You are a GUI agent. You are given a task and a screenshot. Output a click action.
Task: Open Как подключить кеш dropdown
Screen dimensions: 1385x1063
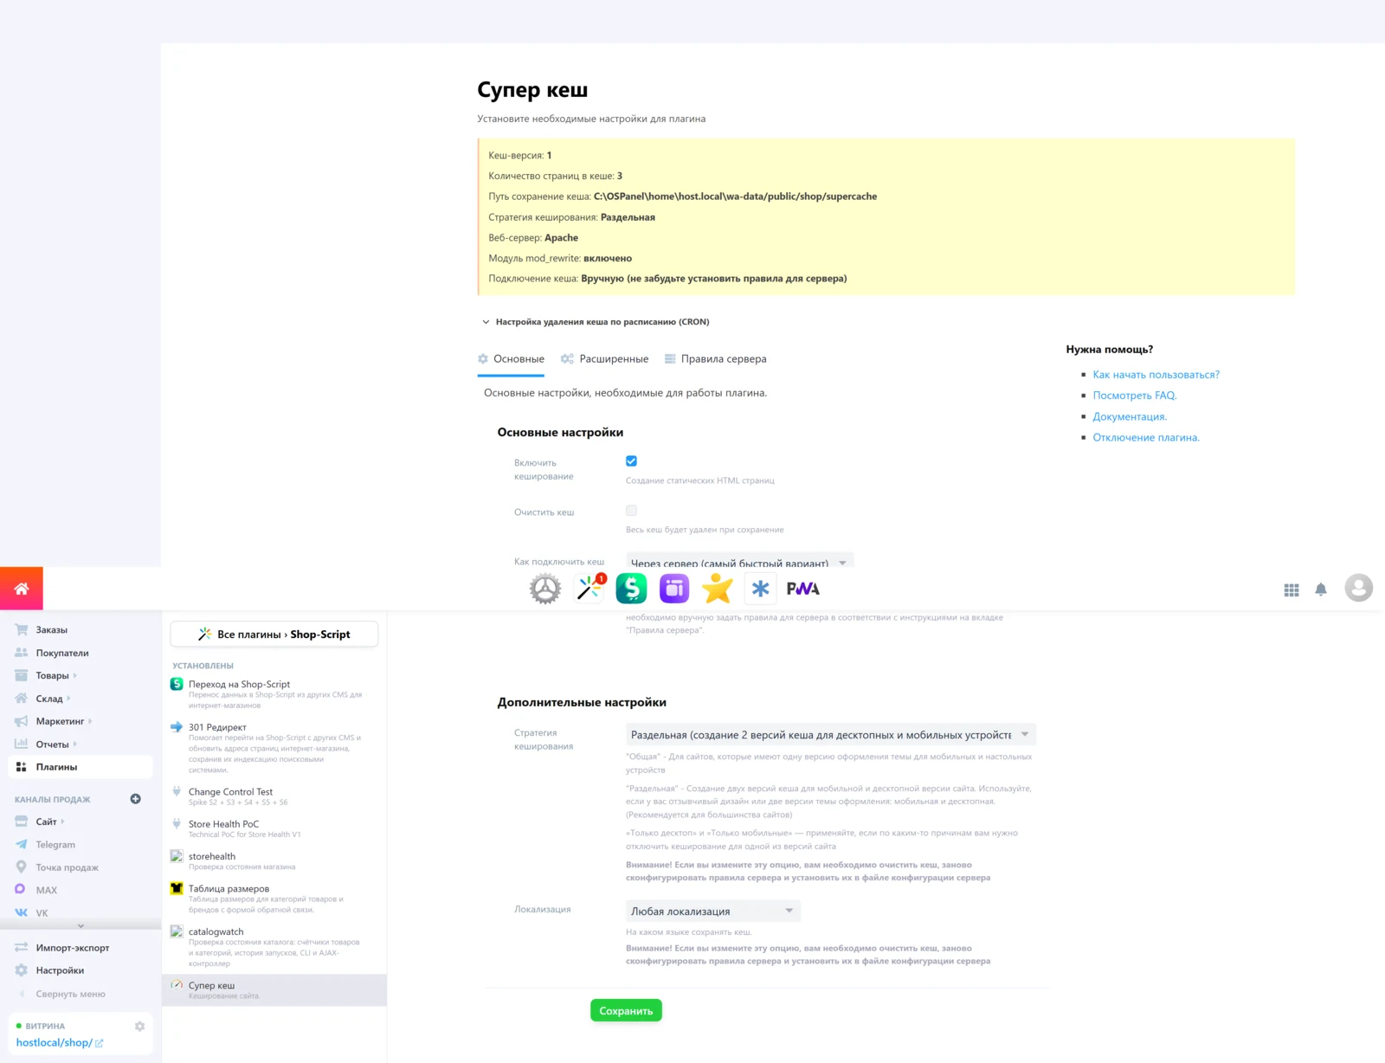pyautogui.click(x=740, y=561)
